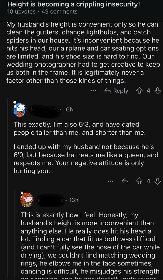Tap Reply on the wedding photographer comment
Image resolution: width=163 pixels, height=280 pixels.
(x=117, y=91)
